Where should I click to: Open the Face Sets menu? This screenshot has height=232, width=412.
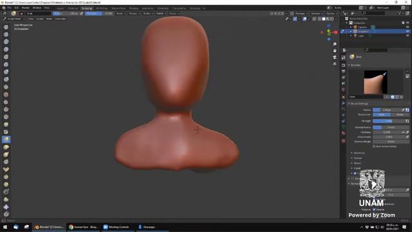pos(61,19)
